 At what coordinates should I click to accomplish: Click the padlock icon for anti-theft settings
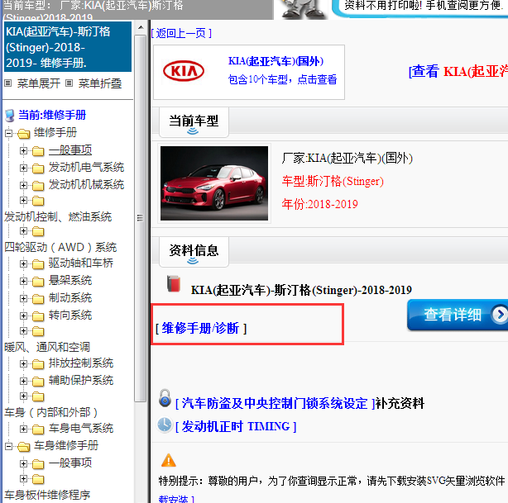(x=165, y=398)
